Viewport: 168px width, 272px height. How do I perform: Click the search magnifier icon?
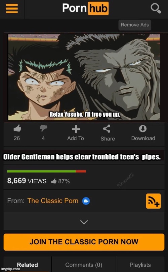tap(156, 8)
